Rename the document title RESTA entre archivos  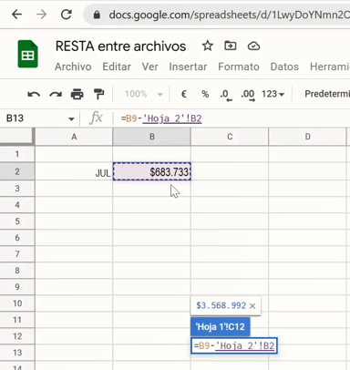120,46
